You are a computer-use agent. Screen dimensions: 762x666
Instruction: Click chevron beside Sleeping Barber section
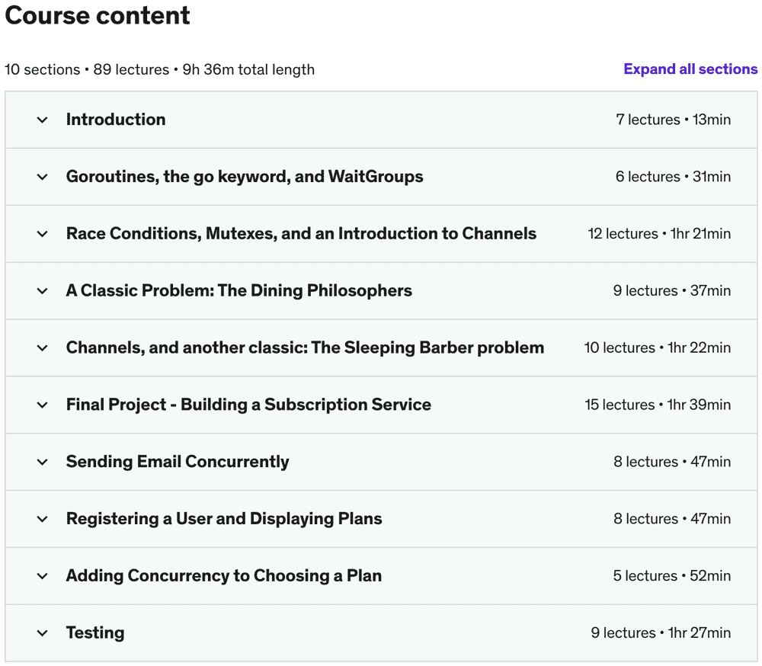(x=43, y=348)
